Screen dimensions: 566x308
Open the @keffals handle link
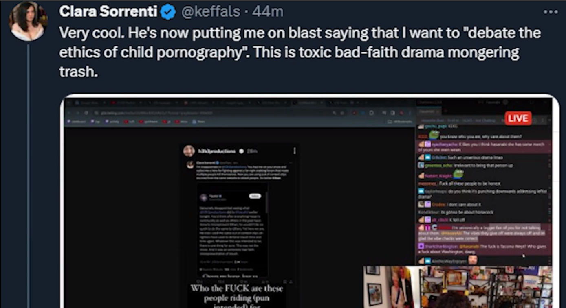point(210,12)
